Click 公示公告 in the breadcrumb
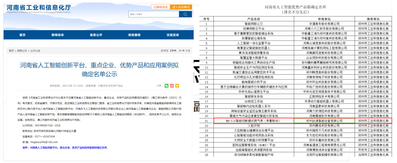The width and height of the screenshot is (397, 163). [x=35, y=51]
